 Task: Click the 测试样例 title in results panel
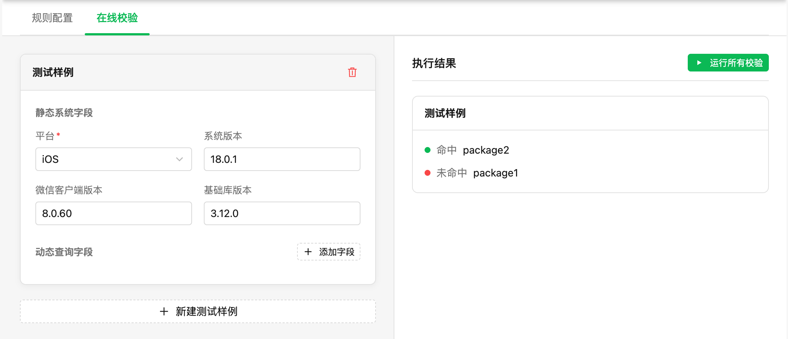pyautogui.click(x=445, y=113)
